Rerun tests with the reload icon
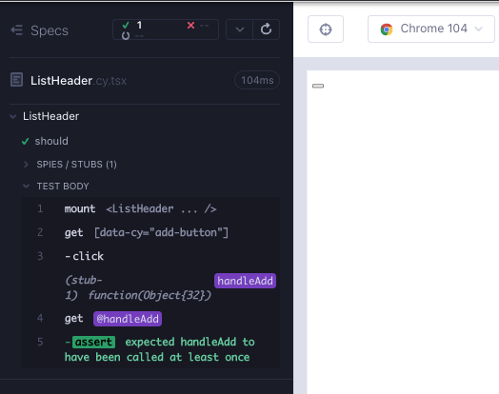 pos(266,30)
